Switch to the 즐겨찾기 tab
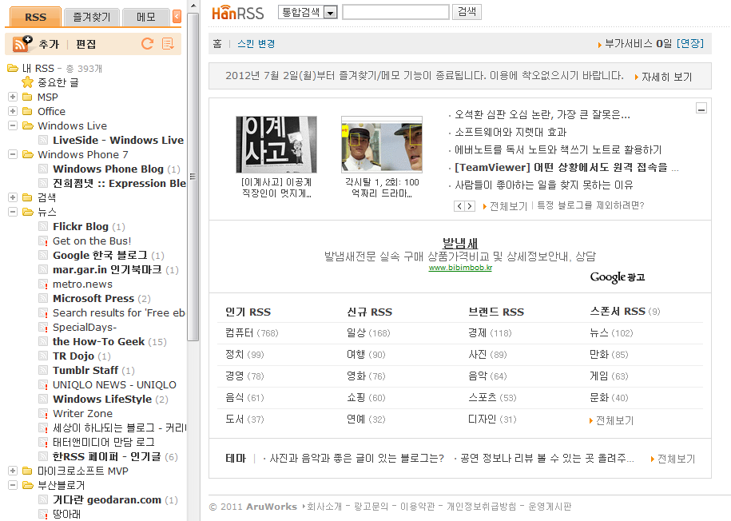Image resolution: width=731 pixels, height=521 pixels. point(91,18)
